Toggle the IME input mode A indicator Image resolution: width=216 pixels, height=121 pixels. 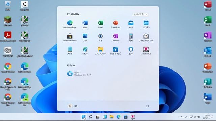point(186,117)
